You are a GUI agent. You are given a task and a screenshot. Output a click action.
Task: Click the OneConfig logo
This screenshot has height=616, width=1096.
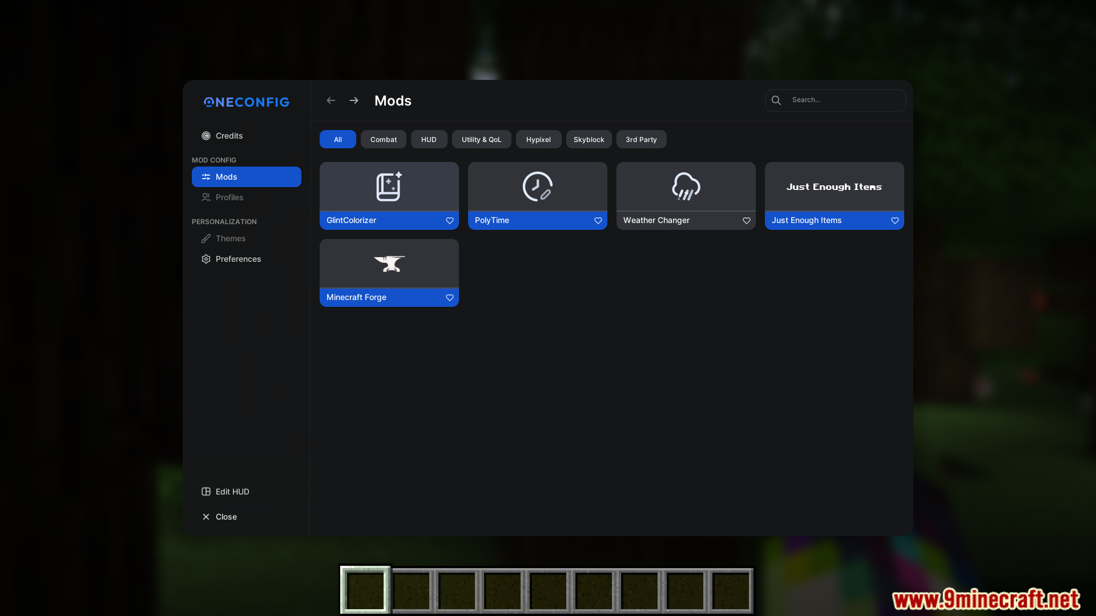[x=247, y=102]
